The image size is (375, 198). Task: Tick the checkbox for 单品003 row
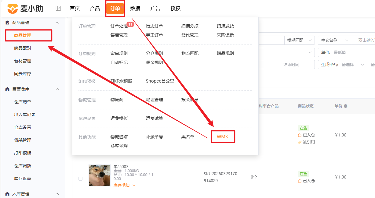(x=80, y=179)
